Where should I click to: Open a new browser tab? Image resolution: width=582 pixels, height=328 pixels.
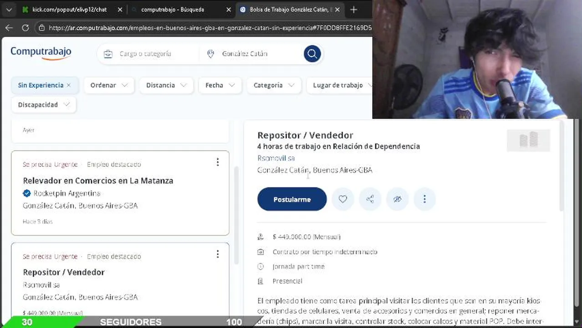point(353,10)
